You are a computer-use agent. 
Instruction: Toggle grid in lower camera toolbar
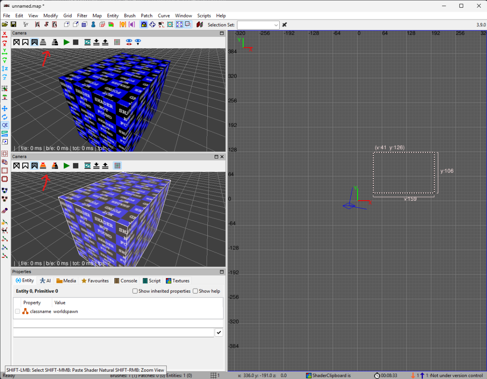coord(117,165)
